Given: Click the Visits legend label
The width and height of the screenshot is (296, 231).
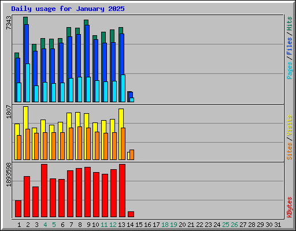Looking at the screenshot, I should click(289, 125).
